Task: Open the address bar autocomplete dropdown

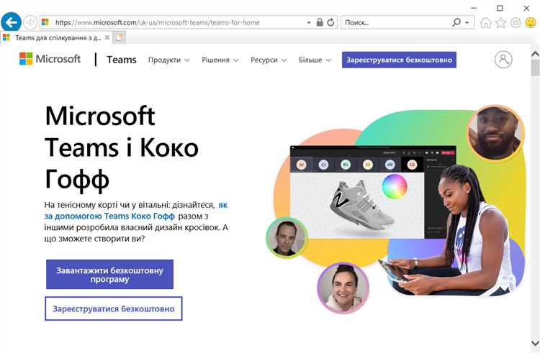Action: [309, 22]
